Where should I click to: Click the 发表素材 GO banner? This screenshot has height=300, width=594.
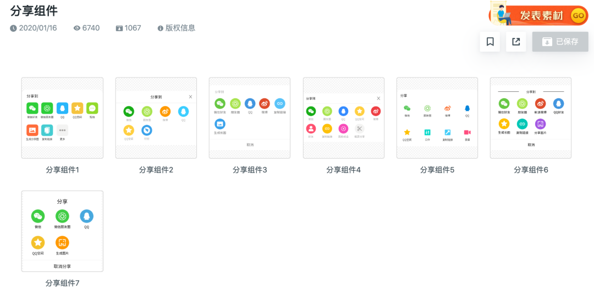[x=538, y=15]
